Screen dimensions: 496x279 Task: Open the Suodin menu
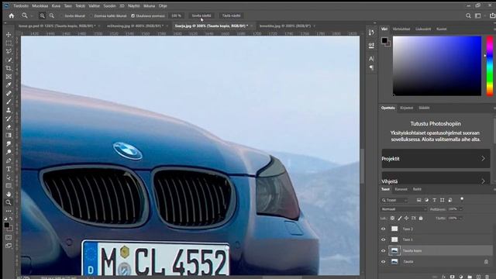109,5
